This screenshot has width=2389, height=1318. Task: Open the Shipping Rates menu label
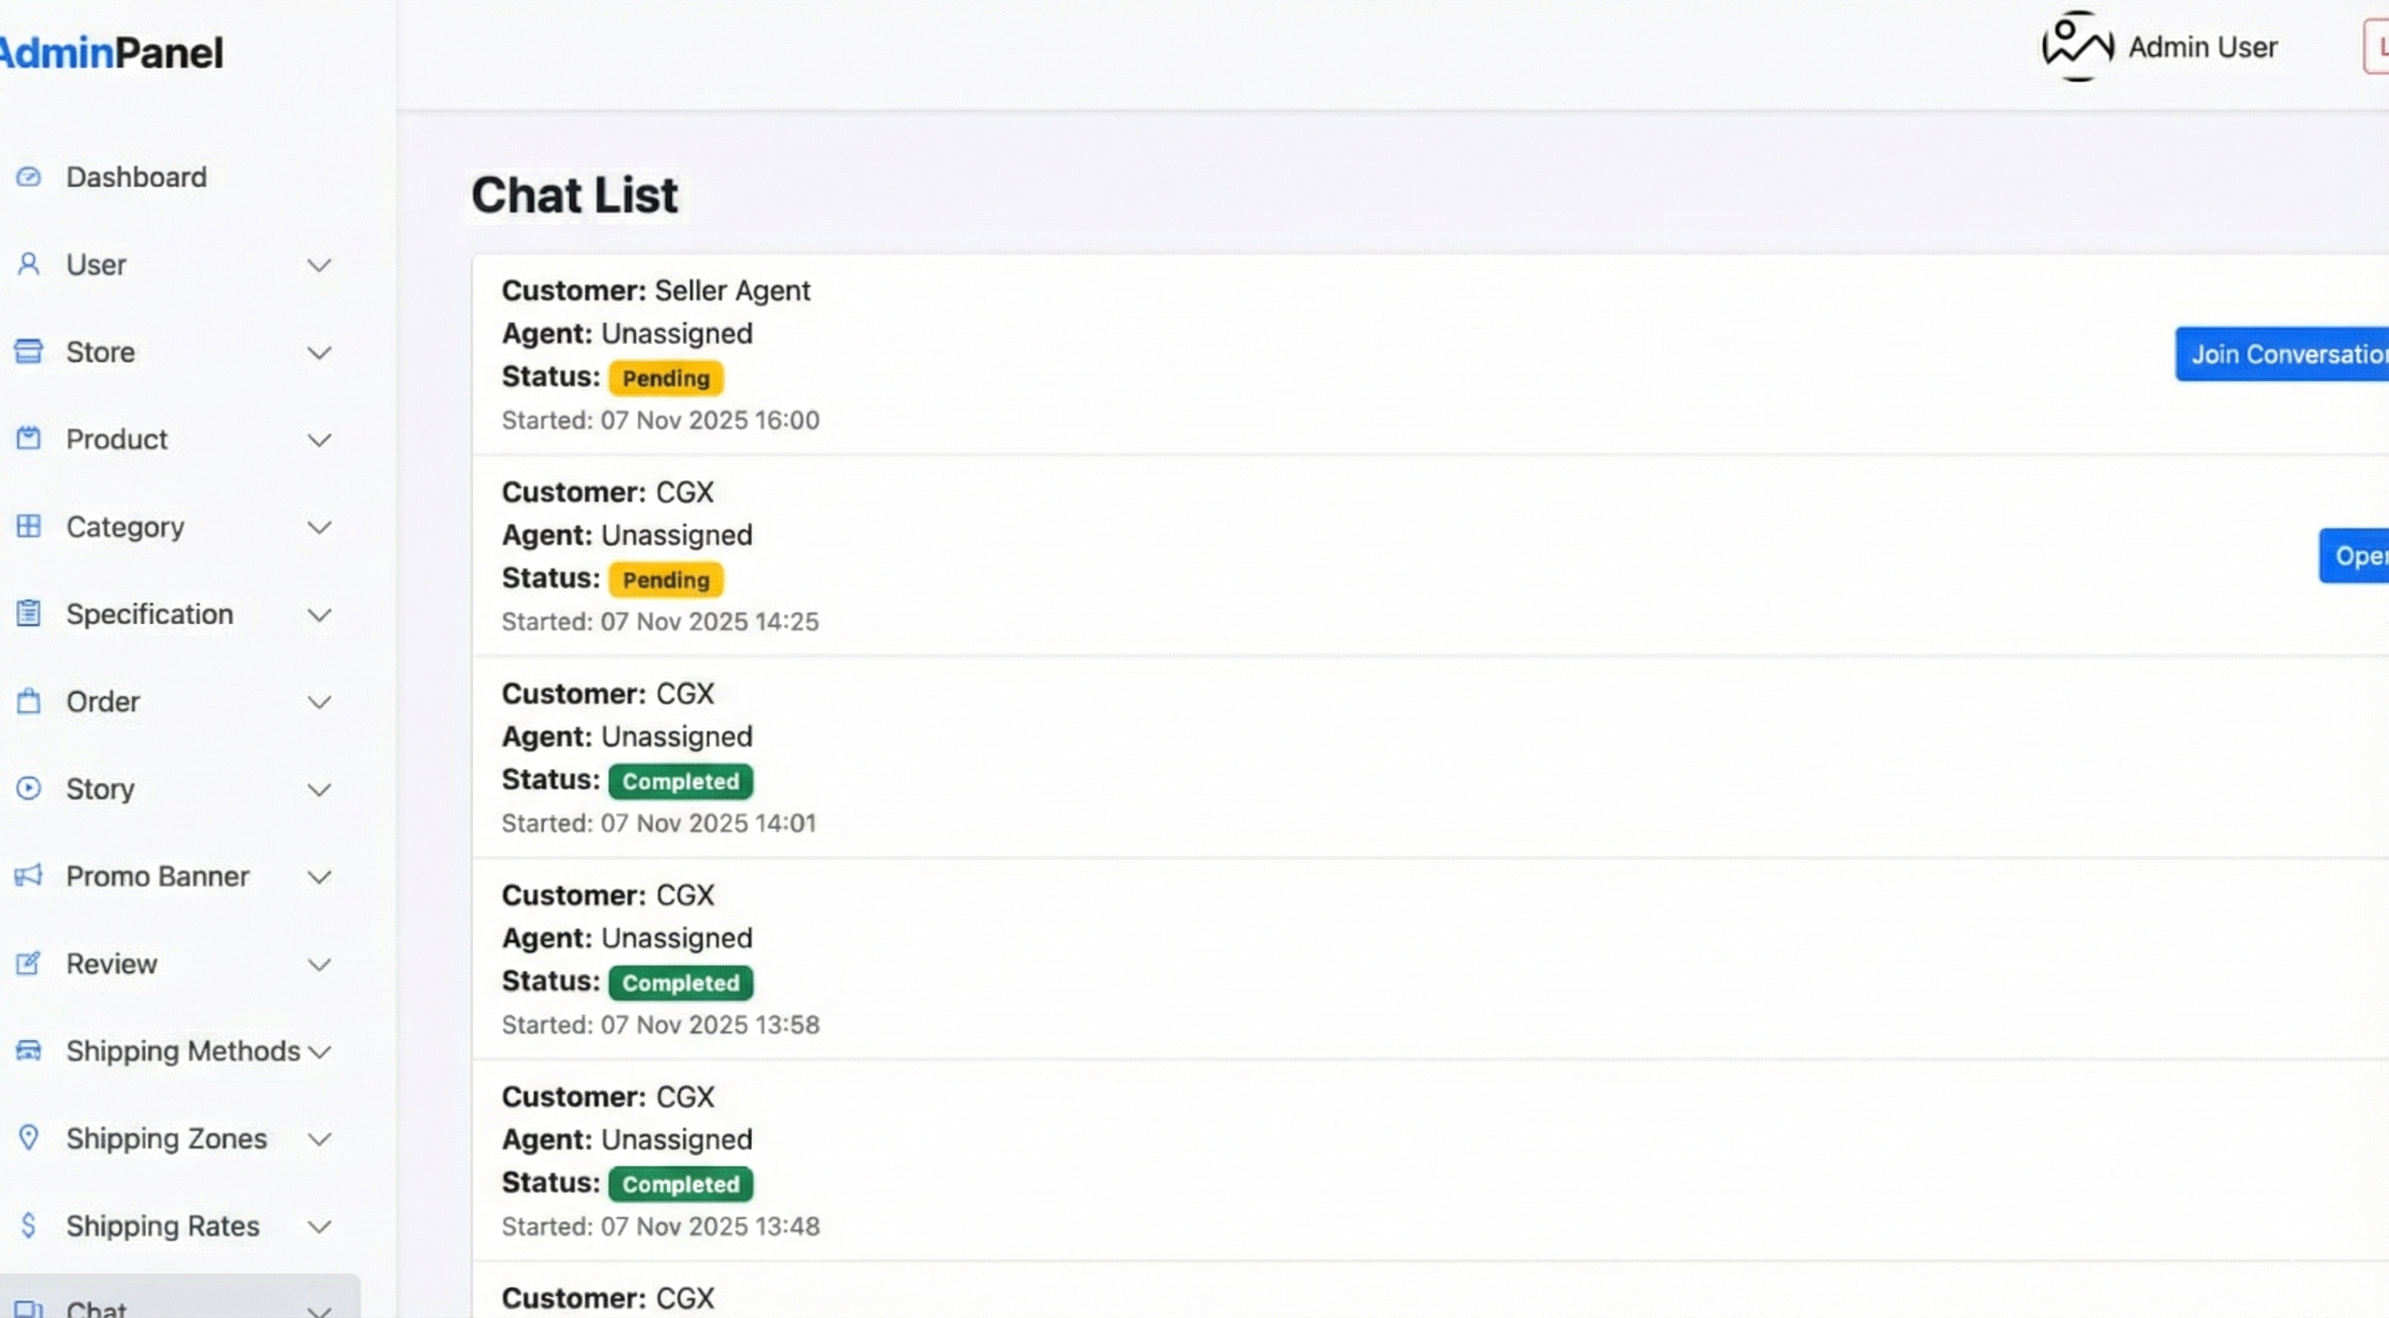[162, 1225]
